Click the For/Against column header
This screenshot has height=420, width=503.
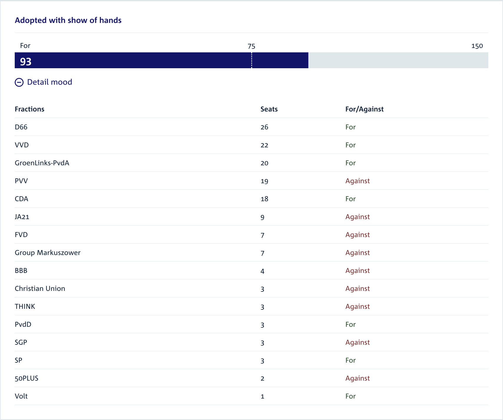pos(364,109)
